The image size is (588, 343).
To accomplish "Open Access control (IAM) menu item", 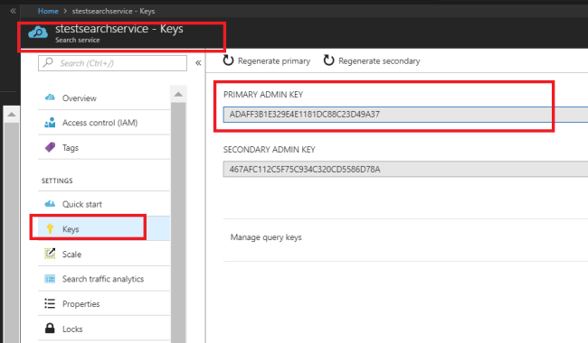I will [104, 123].
